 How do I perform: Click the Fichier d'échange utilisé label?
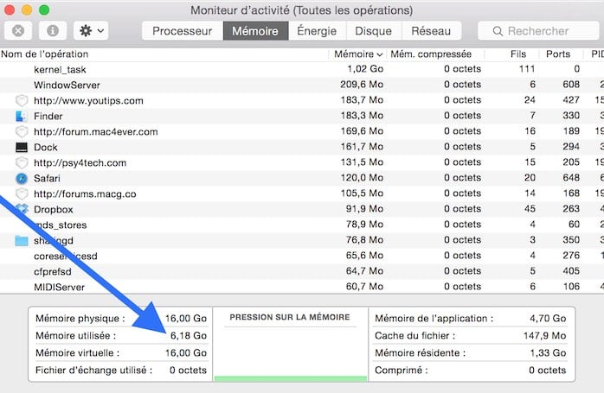tap(93, 371)
